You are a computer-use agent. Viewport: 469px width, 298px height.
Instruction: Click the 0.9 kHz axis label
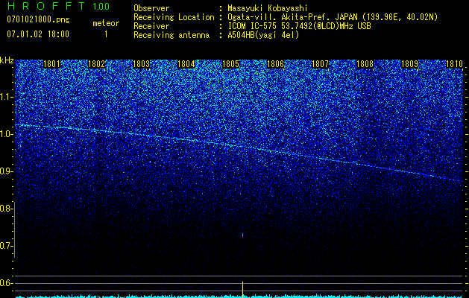(x=7, y=171)
